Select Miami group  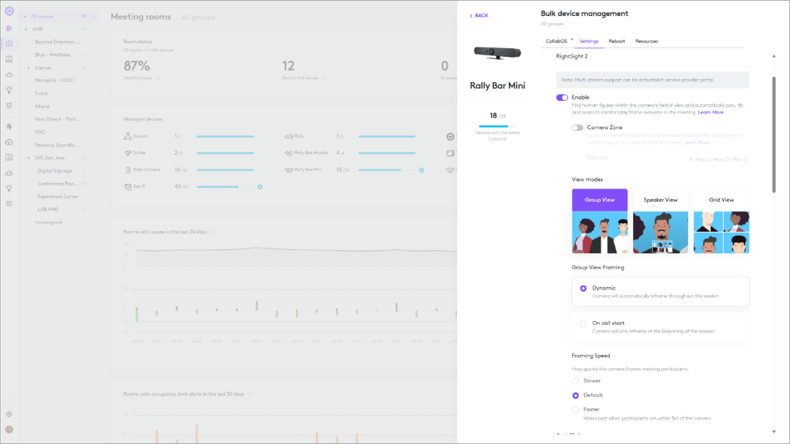click(x=43, y=106)
